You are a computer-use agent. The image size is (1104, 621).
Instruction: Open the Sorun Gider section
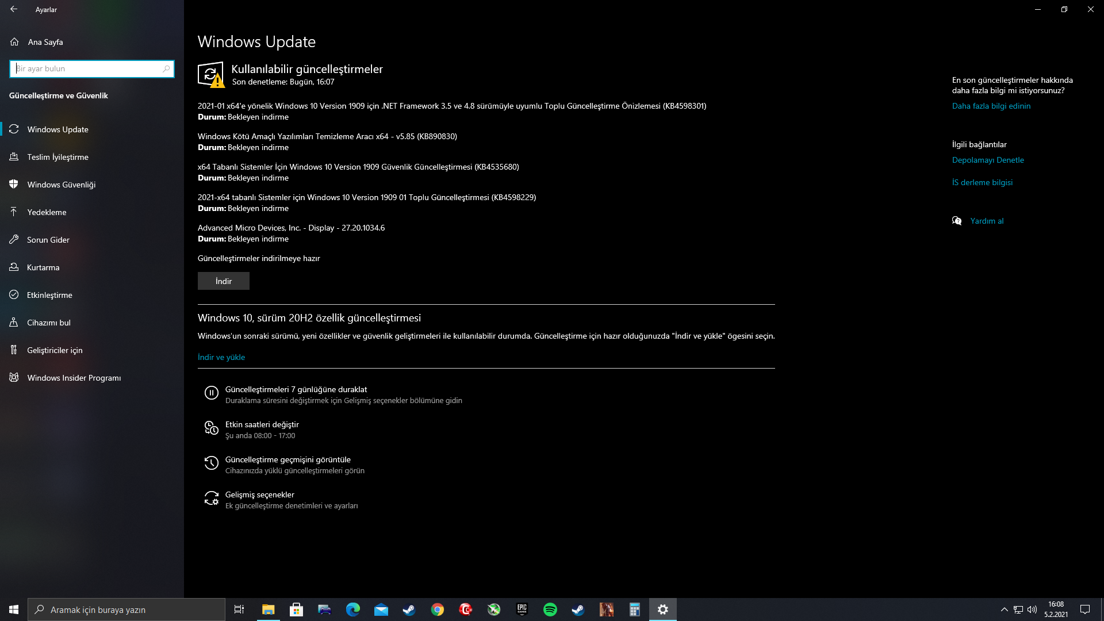pyautogui.click(x=48, y=240)
